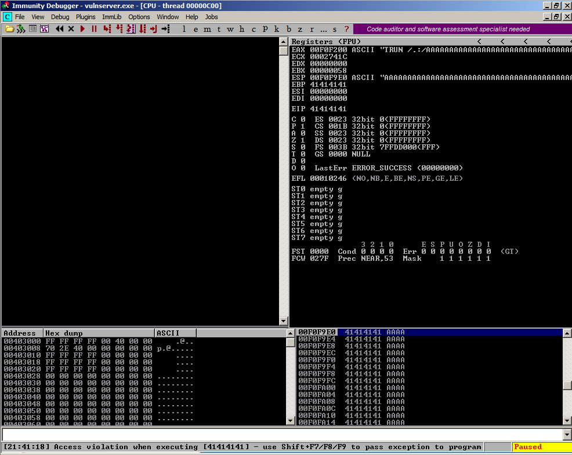Show Handles via 'h' button

(x=242, y=29)
